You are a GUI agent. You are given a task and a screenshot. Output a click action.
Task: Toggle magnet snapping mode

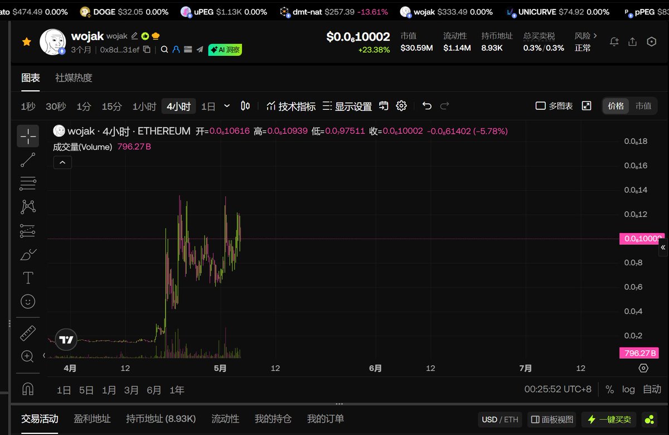28,388
